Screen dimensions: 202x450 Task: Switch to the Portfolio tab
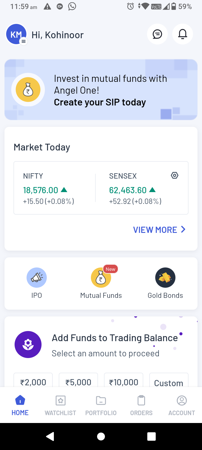[x=101, y=405]
